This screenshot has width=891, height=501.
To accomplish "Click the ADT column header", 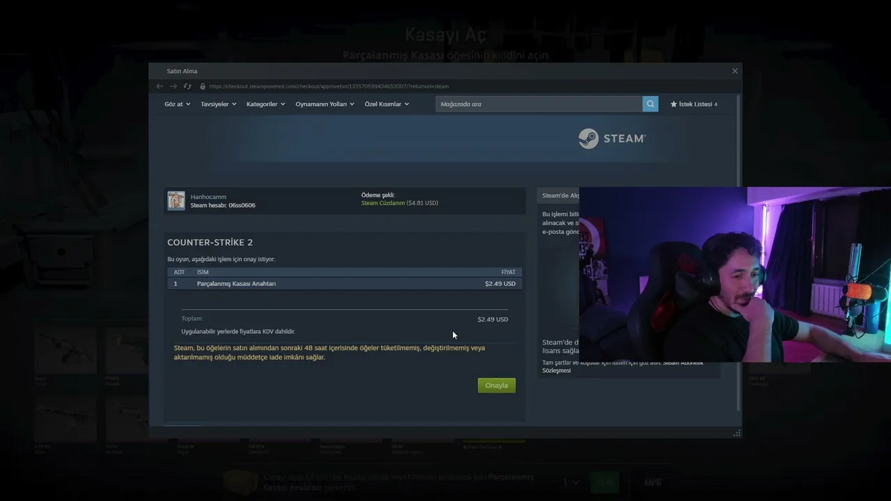I will (179, 272).
